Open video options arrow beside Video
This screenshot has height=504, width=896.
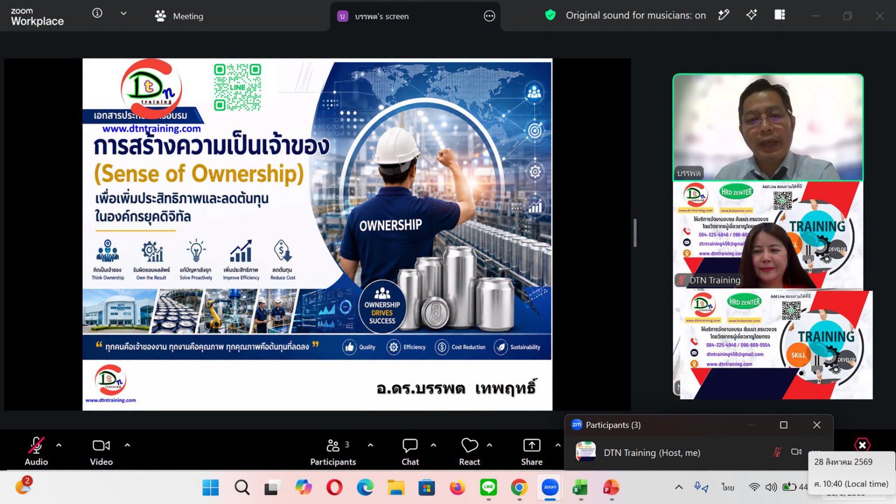point(127,445)
